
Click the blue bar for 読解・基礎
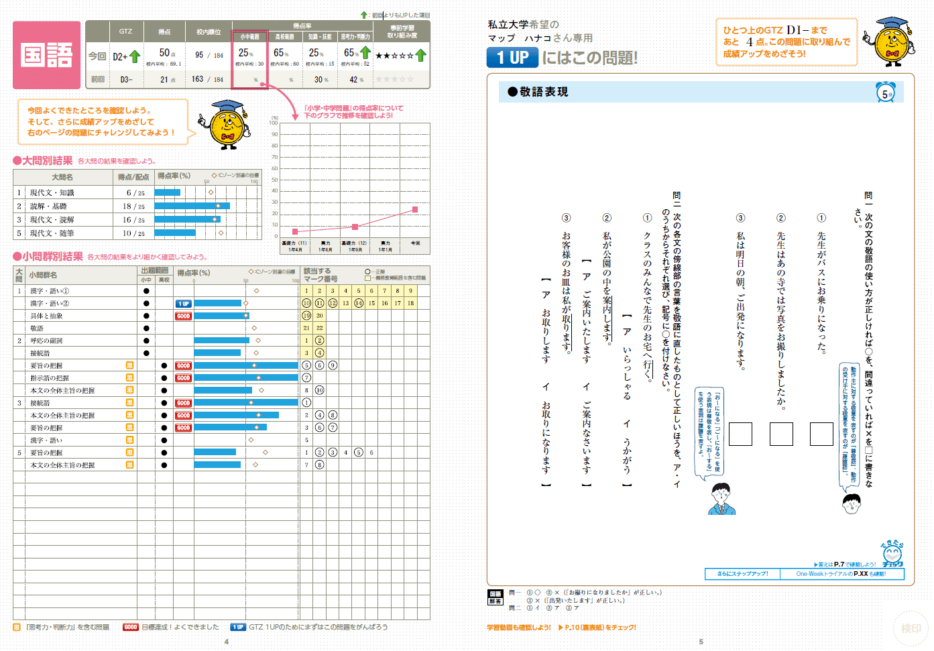(x=192, y=206)
